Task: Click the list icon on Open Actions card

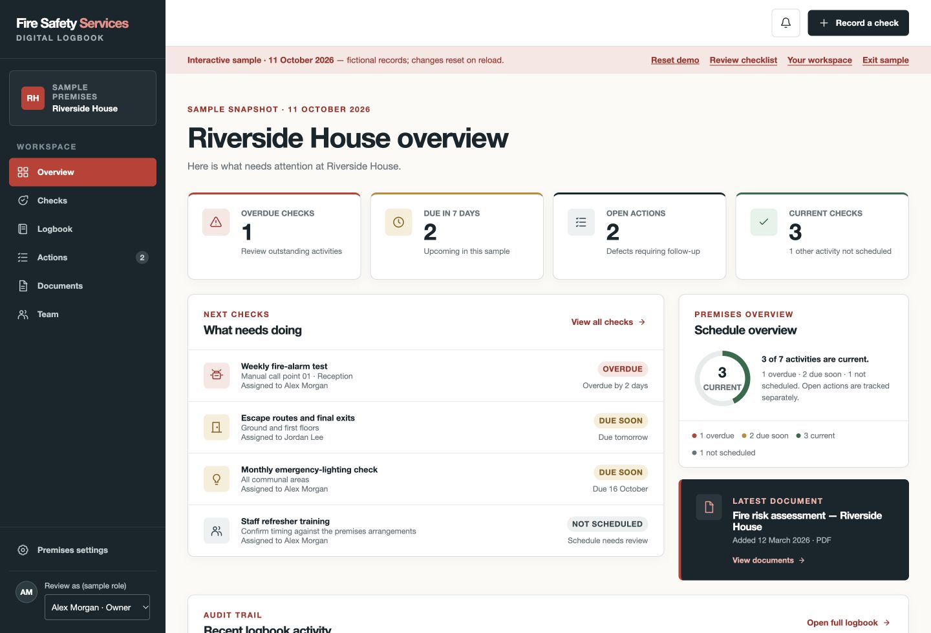Action: 581,222
